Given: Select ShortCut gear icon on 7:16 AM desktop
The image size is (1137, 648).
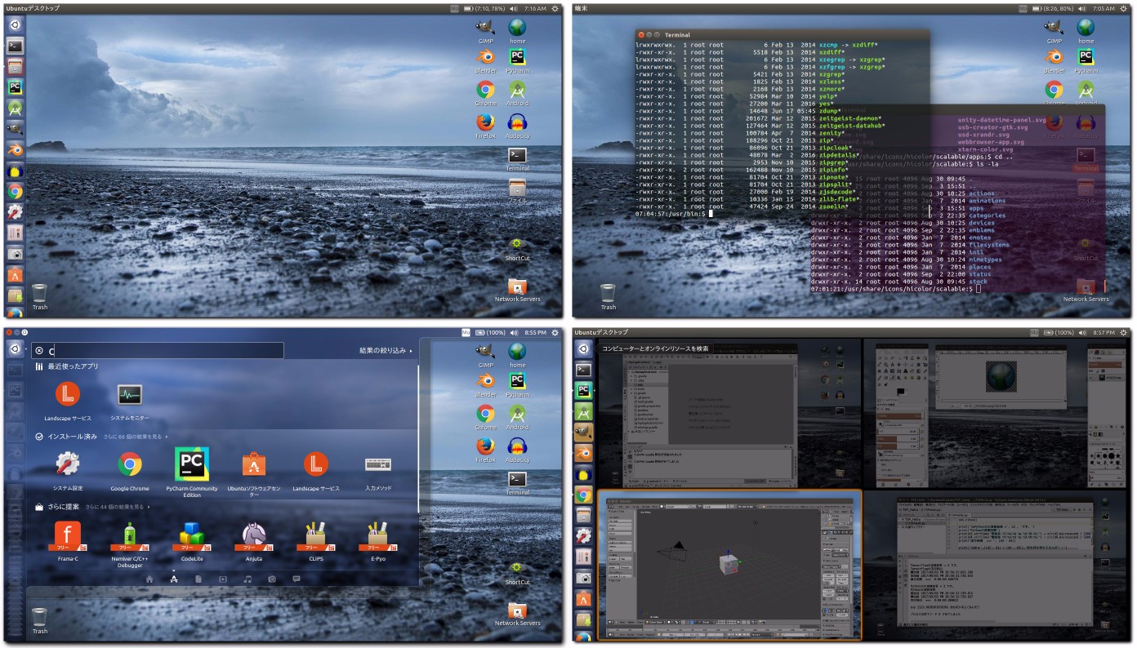Looking at the screenshot, I should point(517,248).
